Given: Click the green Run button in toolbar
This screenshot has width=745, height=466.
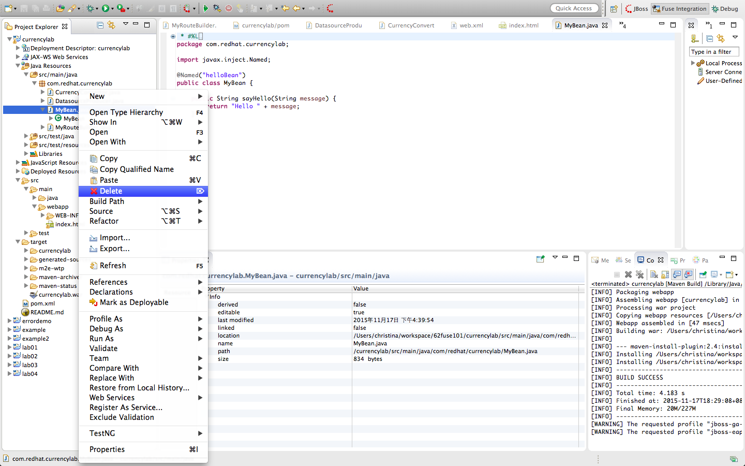Looking at the screenshot, I should click(106, 8).
